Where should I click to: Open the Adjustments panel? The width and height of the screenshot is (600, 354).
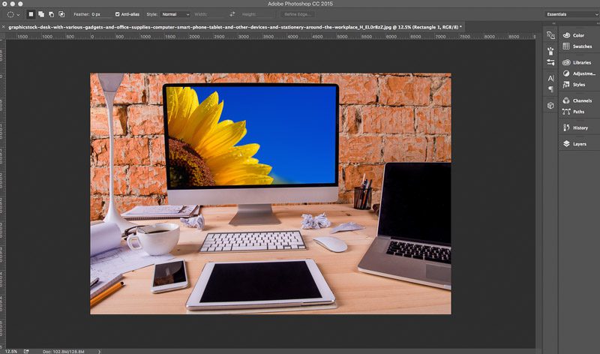(x=583, y=73)
